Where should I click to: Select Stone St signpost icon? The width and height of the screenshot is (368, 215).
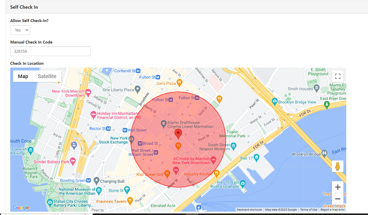pyautogui.click(x=127, y=190)
